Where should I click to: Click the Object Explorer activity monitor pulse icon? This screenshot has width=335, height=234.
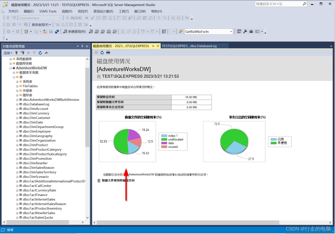point(46,53)
